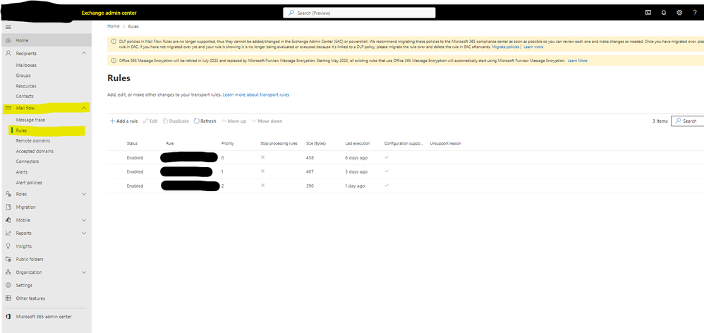Click the Edit toolbar button
This screenshot has height=333, width=704.
click(150, 121)
